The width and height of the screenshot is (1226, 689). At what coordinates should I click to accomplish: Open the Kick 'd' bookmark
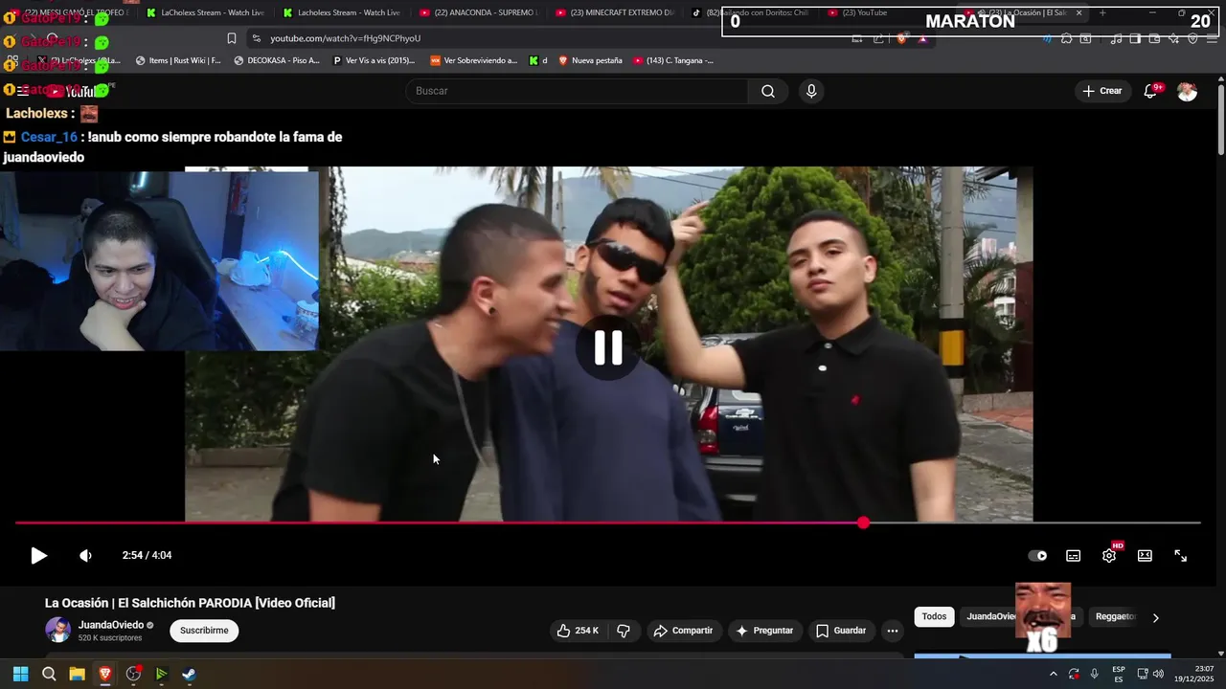point(538,60)
